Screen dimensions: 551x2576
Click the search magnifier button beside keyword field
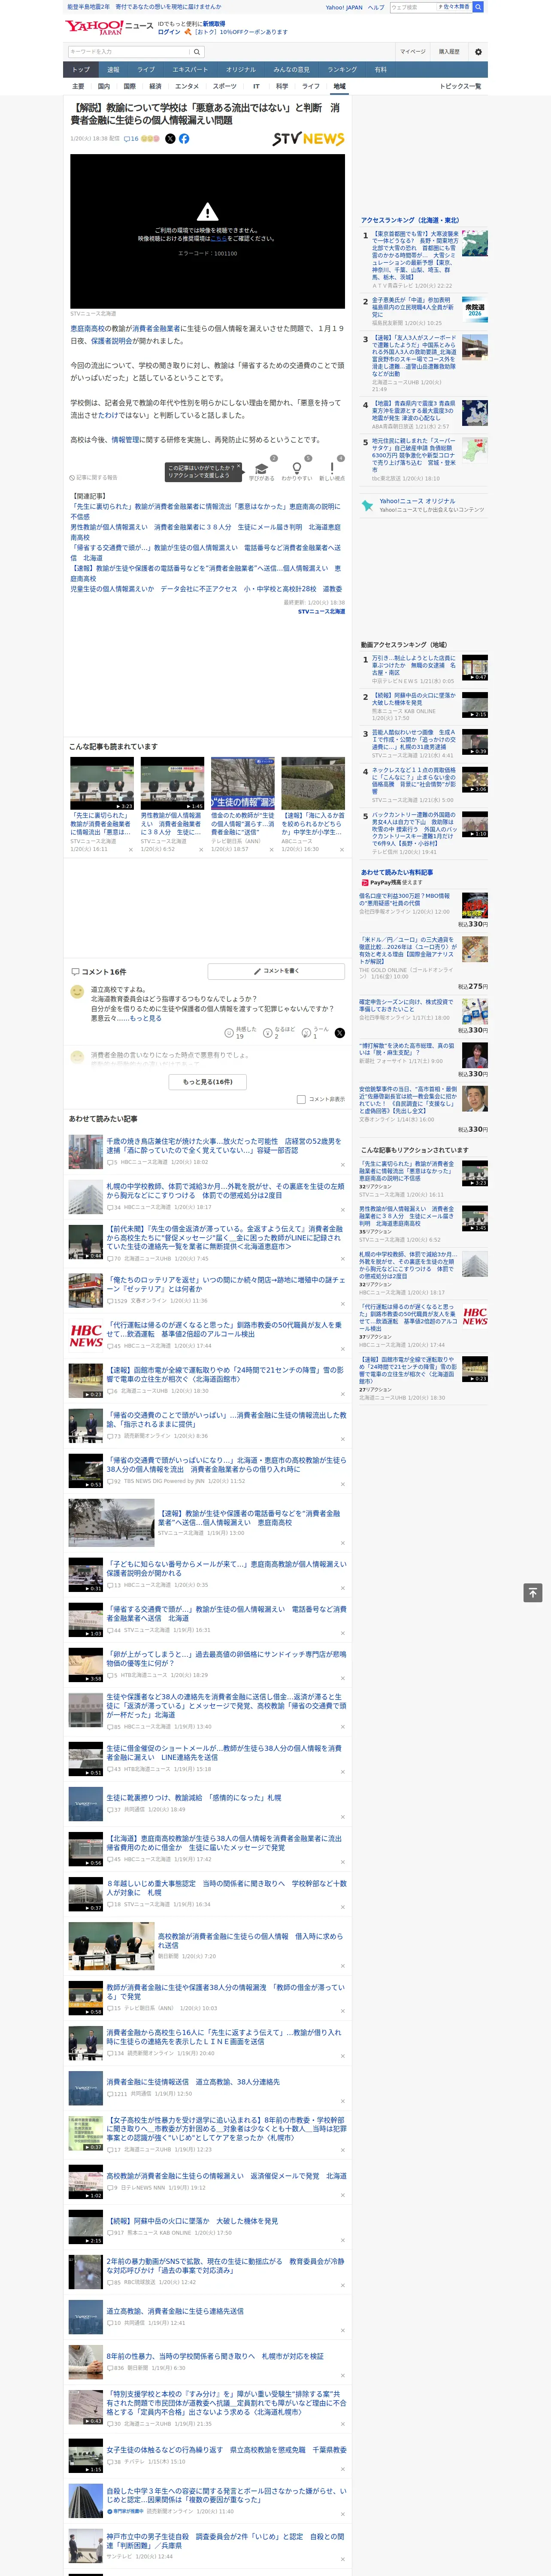197,52
